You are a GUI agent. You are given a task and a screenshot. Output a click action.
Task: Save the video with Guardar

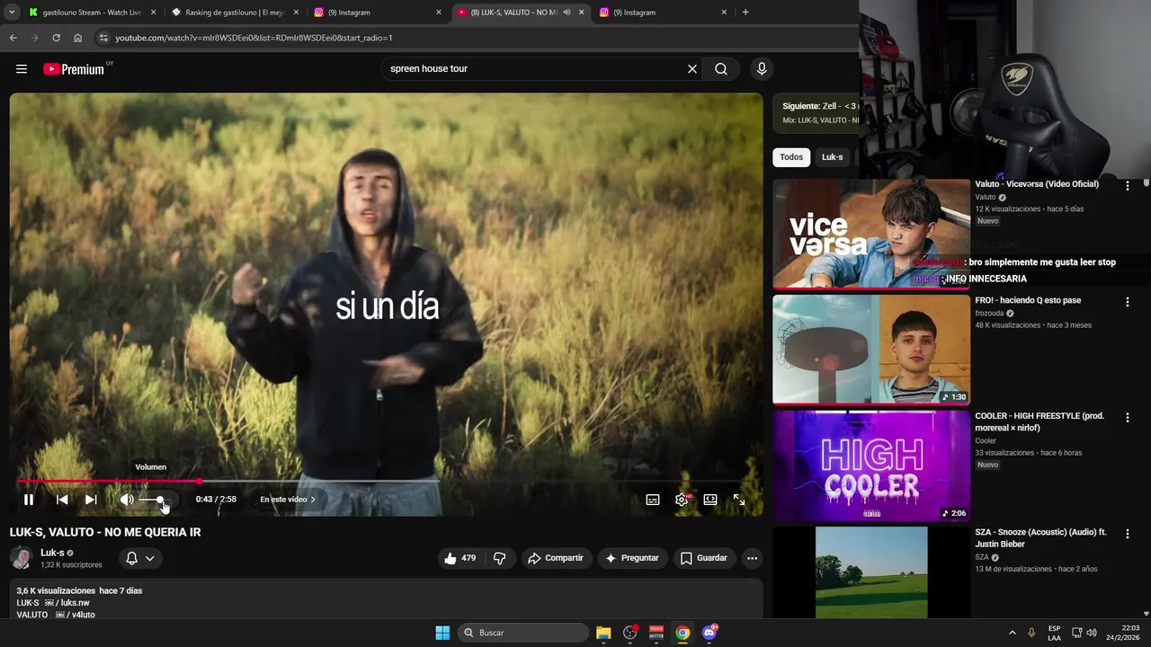[x=703, y=558]
